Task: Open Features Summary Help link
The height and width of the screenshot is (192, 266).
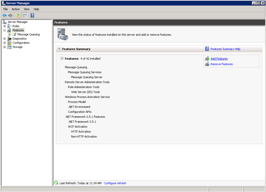Action: (225, 49)
